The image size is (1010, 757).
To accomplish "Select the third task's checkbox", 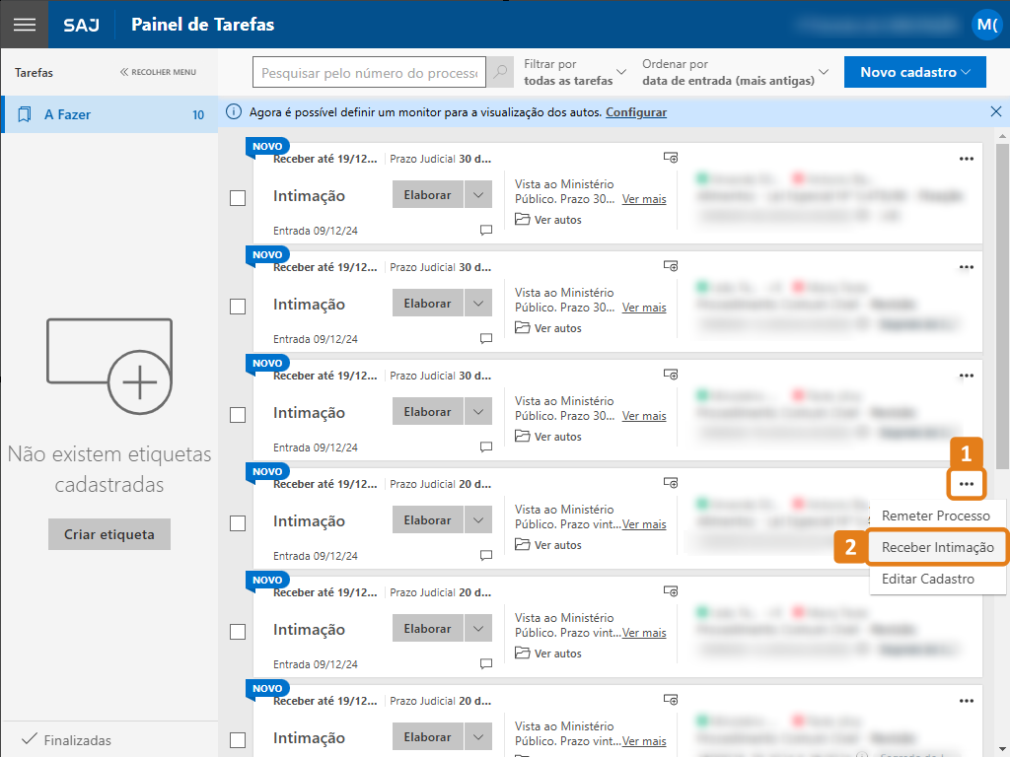I will coord(238,415).
